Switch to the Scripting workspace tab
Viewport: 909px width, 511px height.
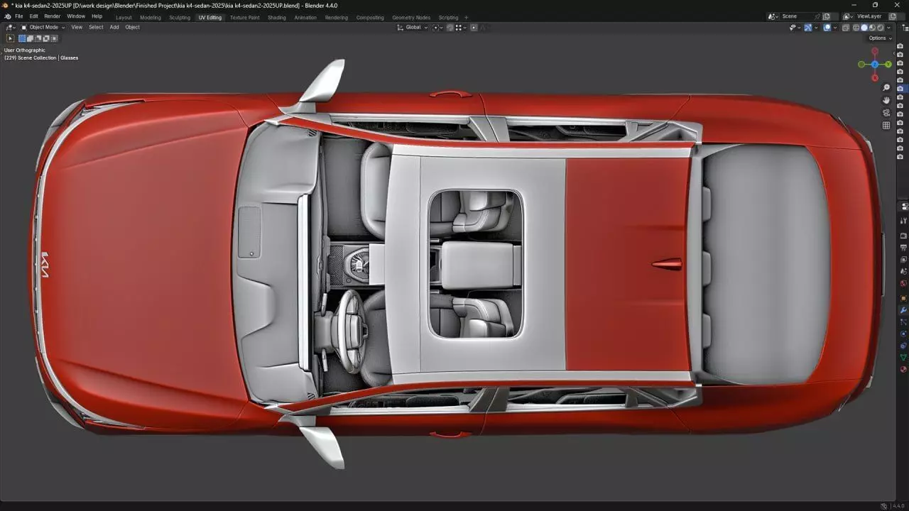(448, 17)
